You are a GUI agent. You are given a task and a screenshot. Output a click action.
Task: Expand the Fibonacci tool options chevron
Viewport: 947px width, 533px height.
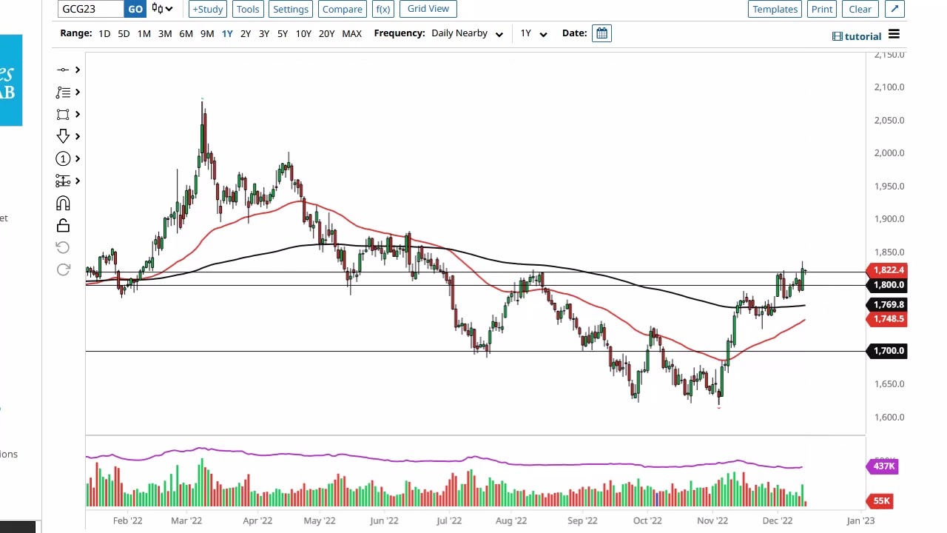(x=78, y=92)
